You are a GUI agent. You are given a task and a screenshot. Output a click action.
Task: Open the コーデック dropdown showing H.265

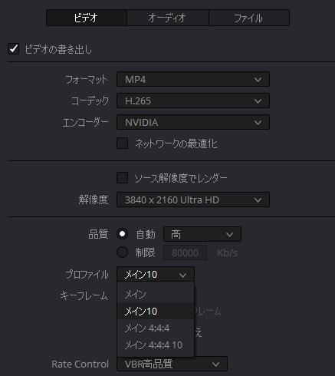click(x=193, y=101)
